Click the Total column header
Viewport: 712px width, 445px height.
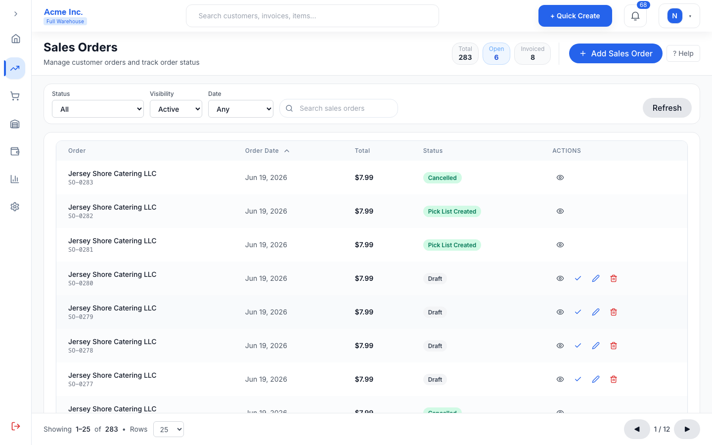click(362, 151)
